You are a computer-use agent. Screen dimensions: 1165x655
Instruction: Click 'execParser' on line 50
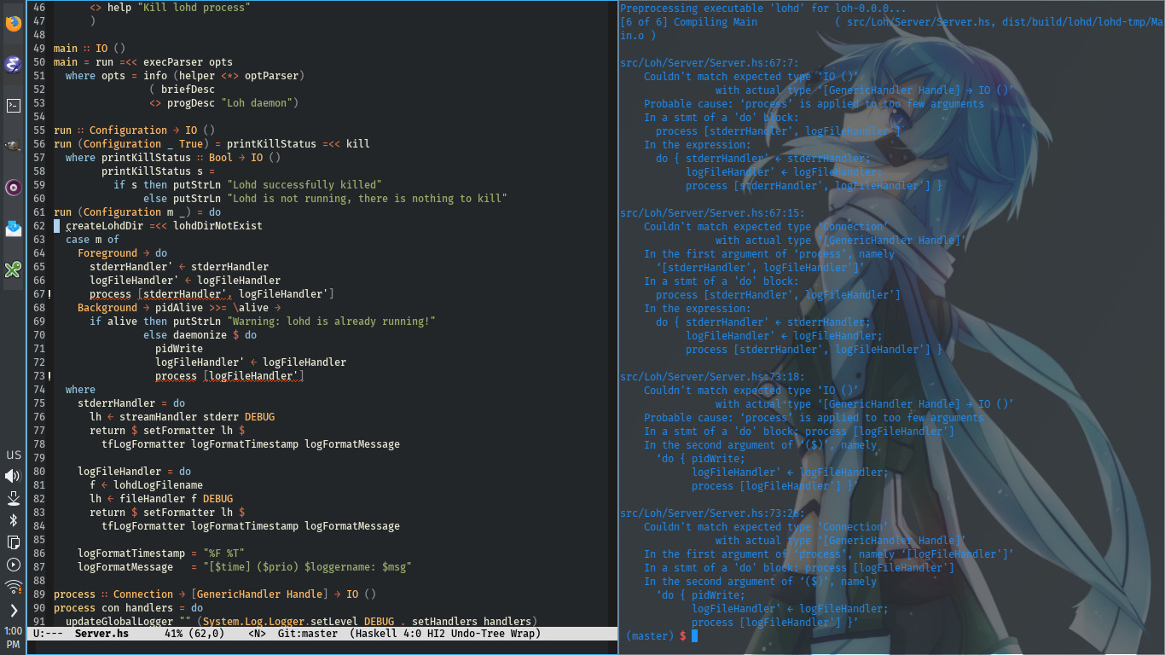click(x=173, y=62)
